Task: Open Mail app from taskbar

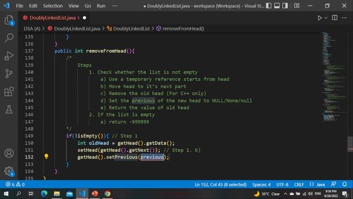Action: coord(69,193)
